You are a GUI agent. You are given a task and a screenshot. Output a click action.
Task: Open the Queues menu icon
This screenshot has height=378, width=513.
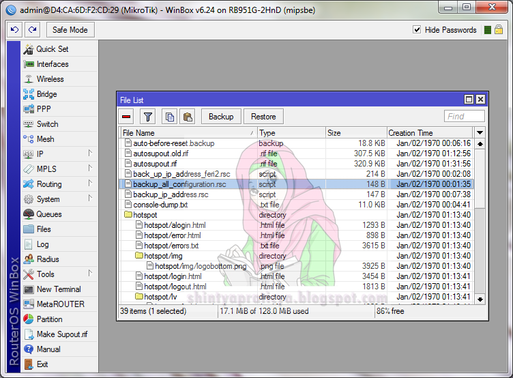[29, 214]
